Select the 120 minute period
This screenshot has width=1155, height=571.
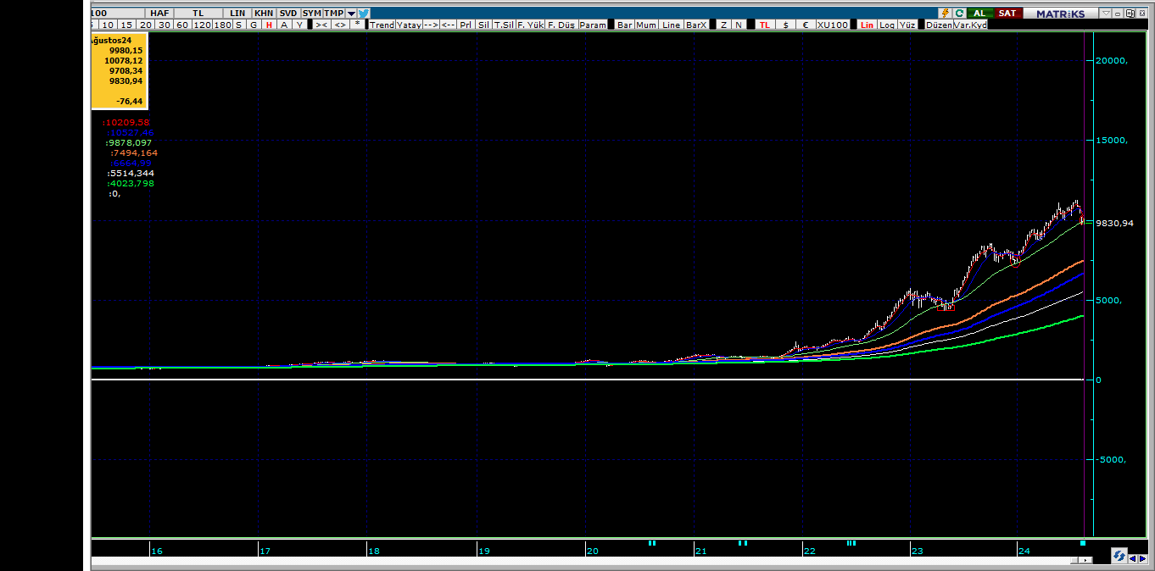202,25
